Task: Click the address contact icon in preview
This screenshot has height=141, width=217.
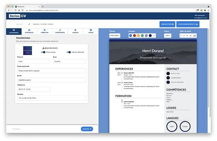Action: coord(168,82)
